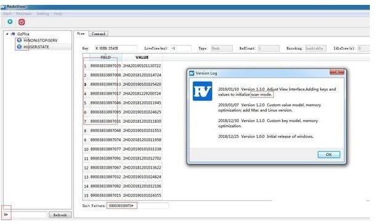Open the Setting menu
This screenshot has height=224, width=376.
(42, 14)
